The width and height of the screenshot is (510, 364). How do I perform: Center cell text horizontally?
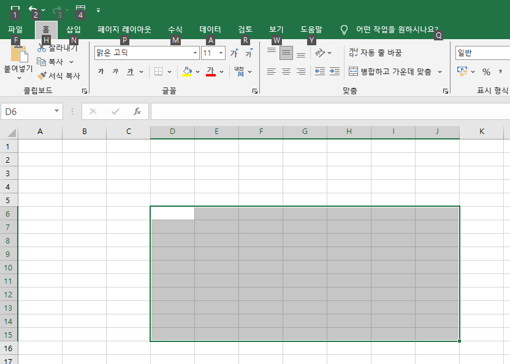click(286, 72)
